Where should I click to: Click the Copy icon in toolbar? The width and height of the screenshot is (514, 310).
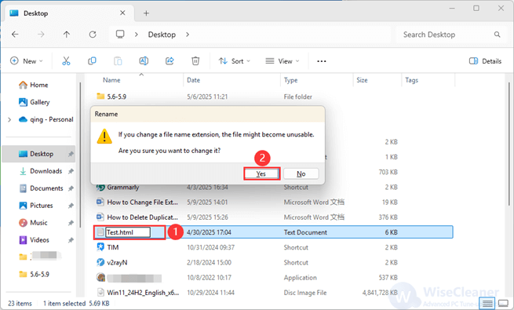92,61
